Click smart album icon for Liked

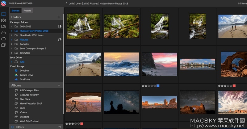[16, 108]
